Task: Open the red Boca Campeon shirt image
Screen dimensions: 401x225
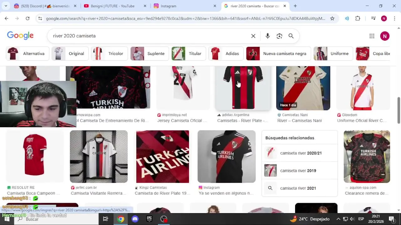Action: click(35, 156)
